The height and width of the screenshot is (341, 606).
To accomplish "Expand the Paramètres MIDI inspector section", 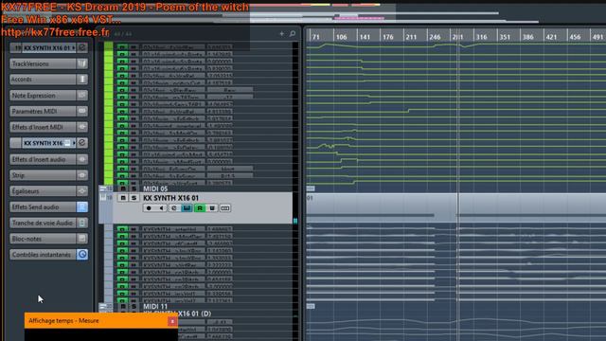I will 43,111.
